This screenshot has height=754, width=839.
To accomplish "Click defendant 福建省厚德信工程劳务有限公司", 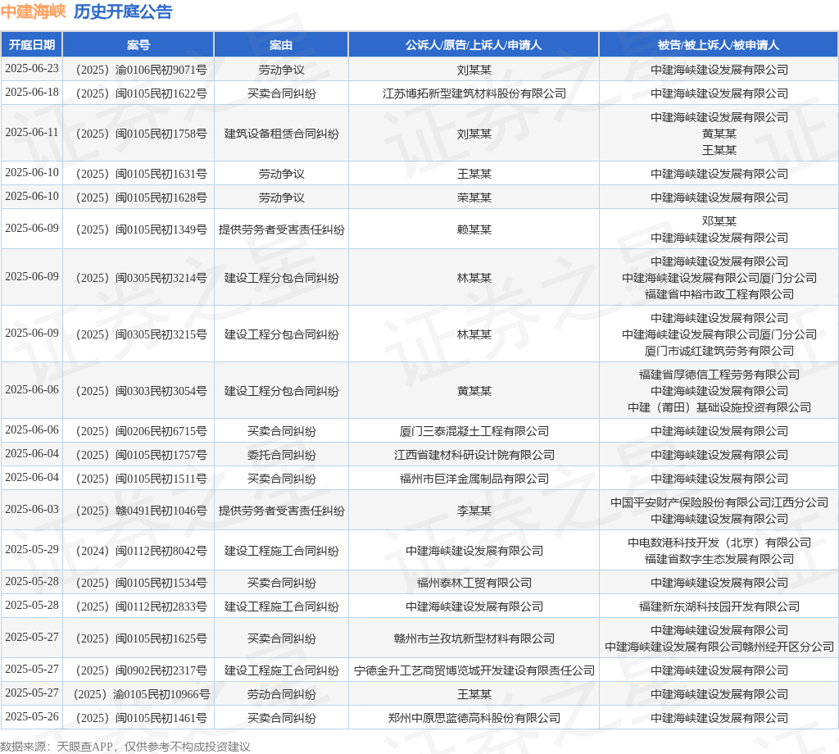I will [719, 375].
